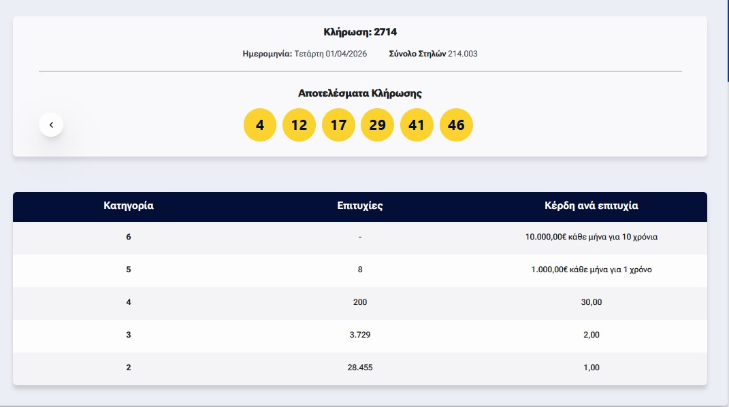The image size is (729, 407).
Task: Select the yellow ball numbered 12
Action: point(299,125)
